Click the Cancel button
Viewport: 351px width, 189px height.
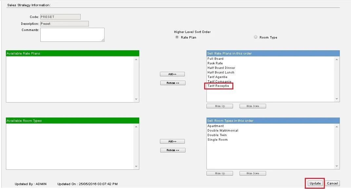click(332, 183)
